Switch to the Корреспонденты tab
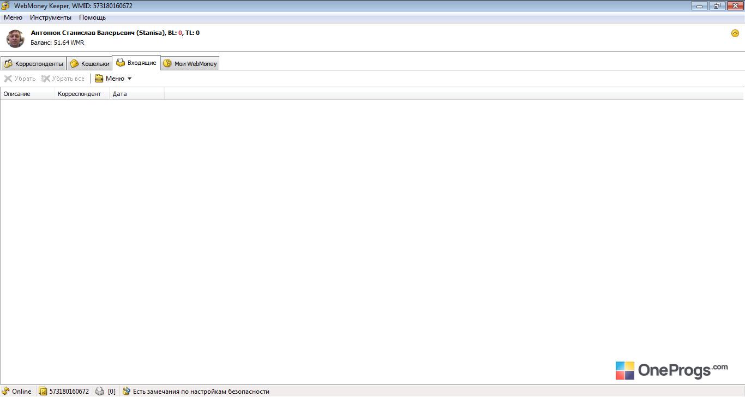The image size is (745, 397). pos(33,64)
